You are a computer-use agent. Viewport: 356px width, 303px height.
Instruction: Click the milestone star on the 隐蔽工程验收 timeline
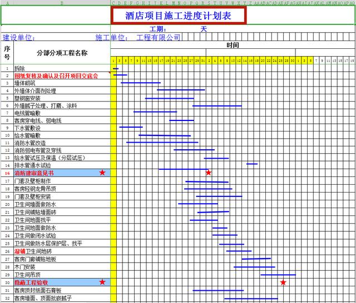click(283, 282)
